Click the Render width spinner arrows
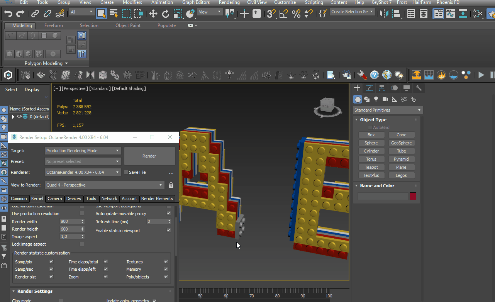 [x=82, y=222]
